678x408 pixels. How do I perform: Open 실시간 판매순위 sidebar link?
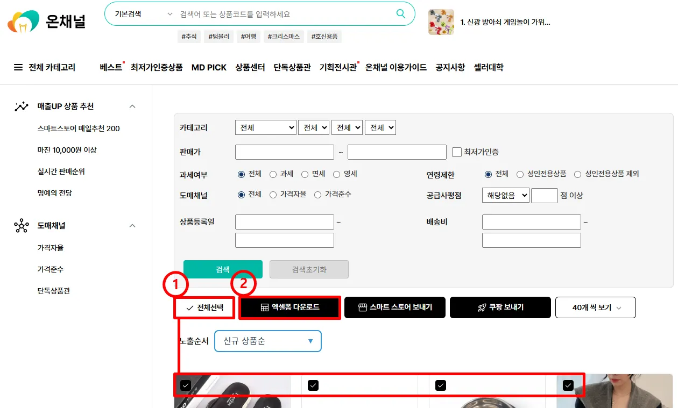coord(61,171)
